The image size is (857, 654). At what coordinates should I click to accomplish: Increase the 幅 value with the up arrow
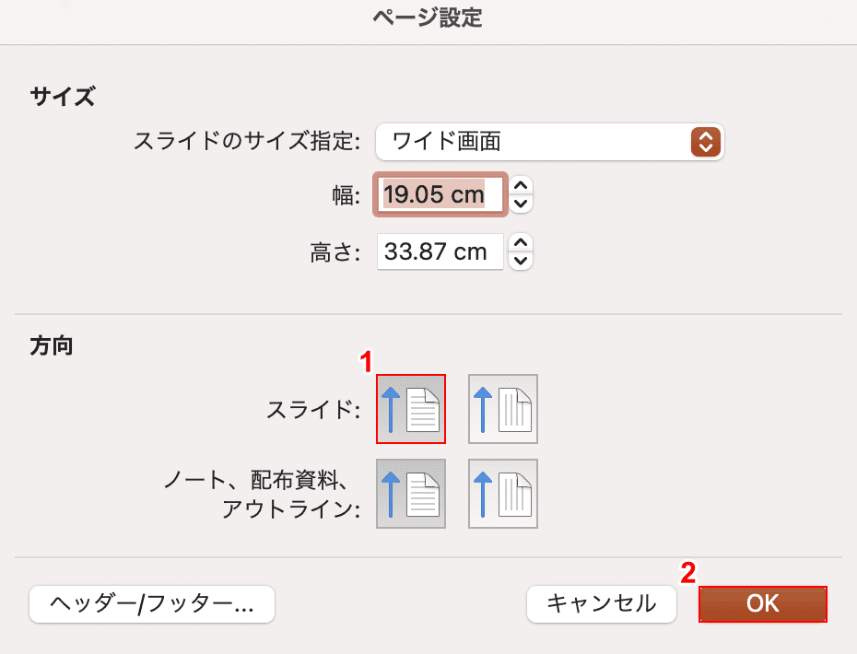coord(521,186)
